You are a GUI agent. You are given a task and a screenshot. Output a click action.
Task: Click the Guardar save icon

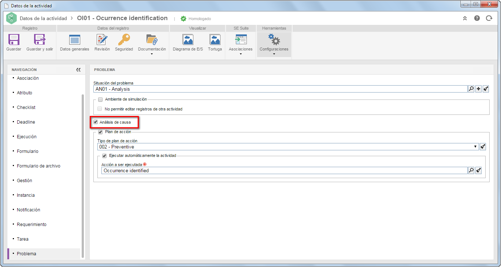[x=14, y=40]
